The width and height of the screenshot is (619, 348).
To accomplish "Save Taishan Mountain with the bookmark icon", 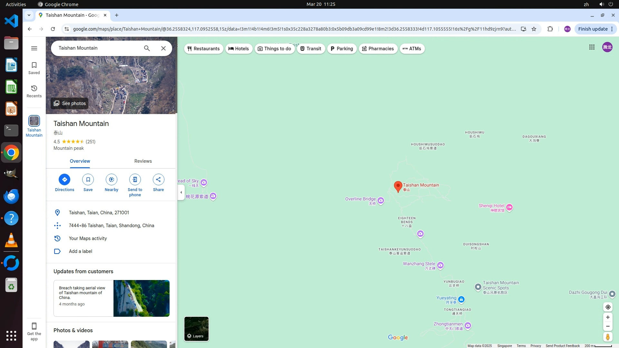I will click(88, 179).
